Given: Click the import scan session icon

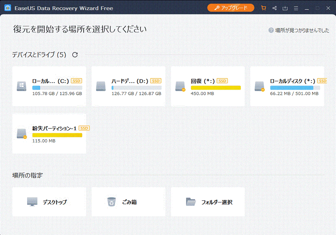Looking at the screenshot, I should coord(285,8).
